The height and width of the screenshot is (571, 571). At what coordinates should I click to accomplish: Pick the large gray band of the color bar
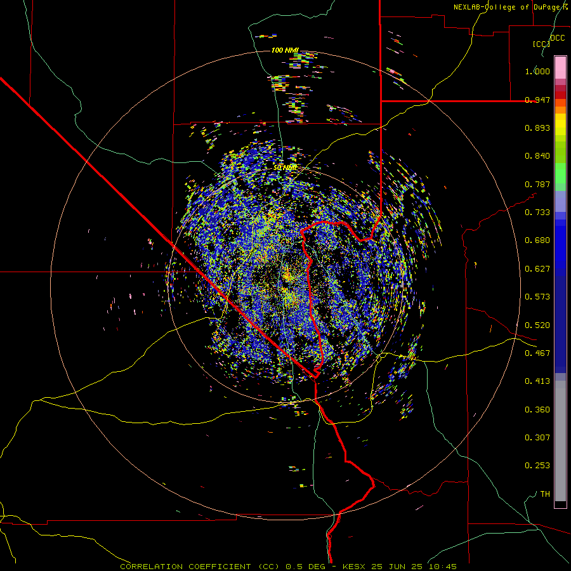tap(560, 441)
